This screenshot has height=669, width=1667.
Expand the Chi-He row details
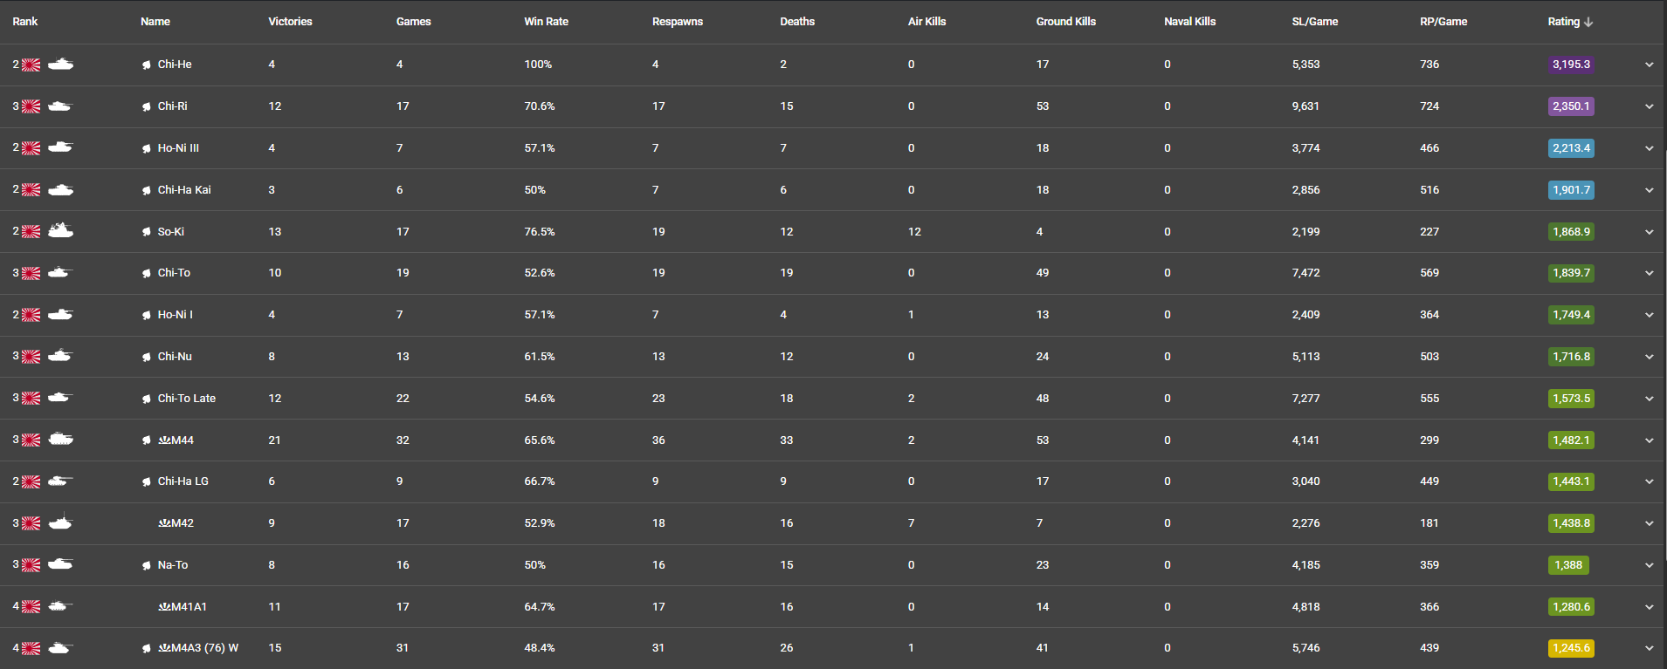coord(1649,65)
